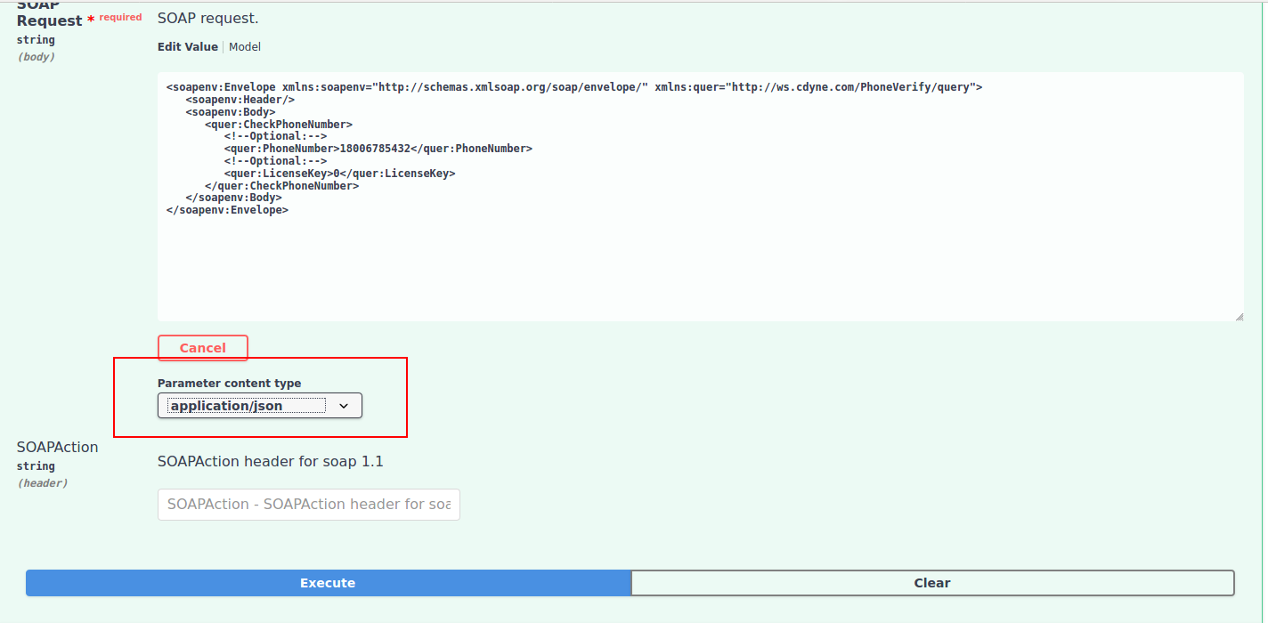Screen dimensions: 1268x623
Task: Click the Execute button
Action: tap(328, 583)
